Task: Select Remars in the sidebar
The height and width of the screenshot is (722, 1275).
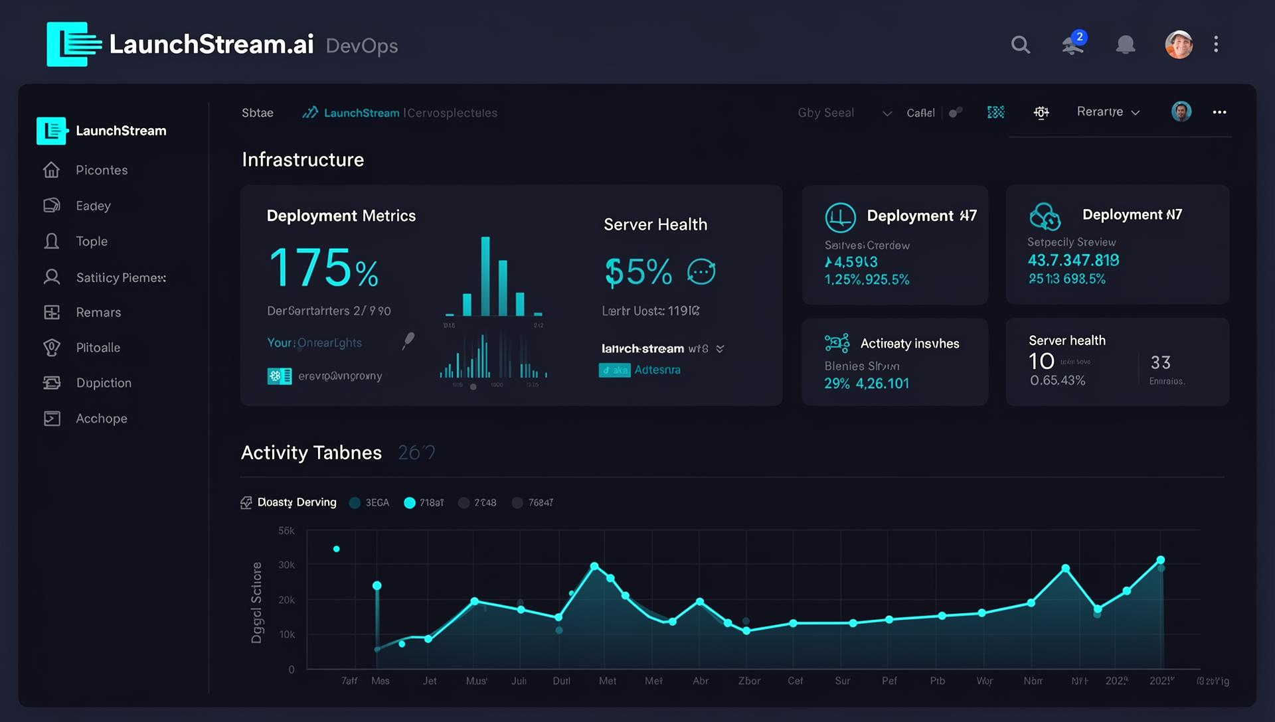Action: click(x=98, y=312)
